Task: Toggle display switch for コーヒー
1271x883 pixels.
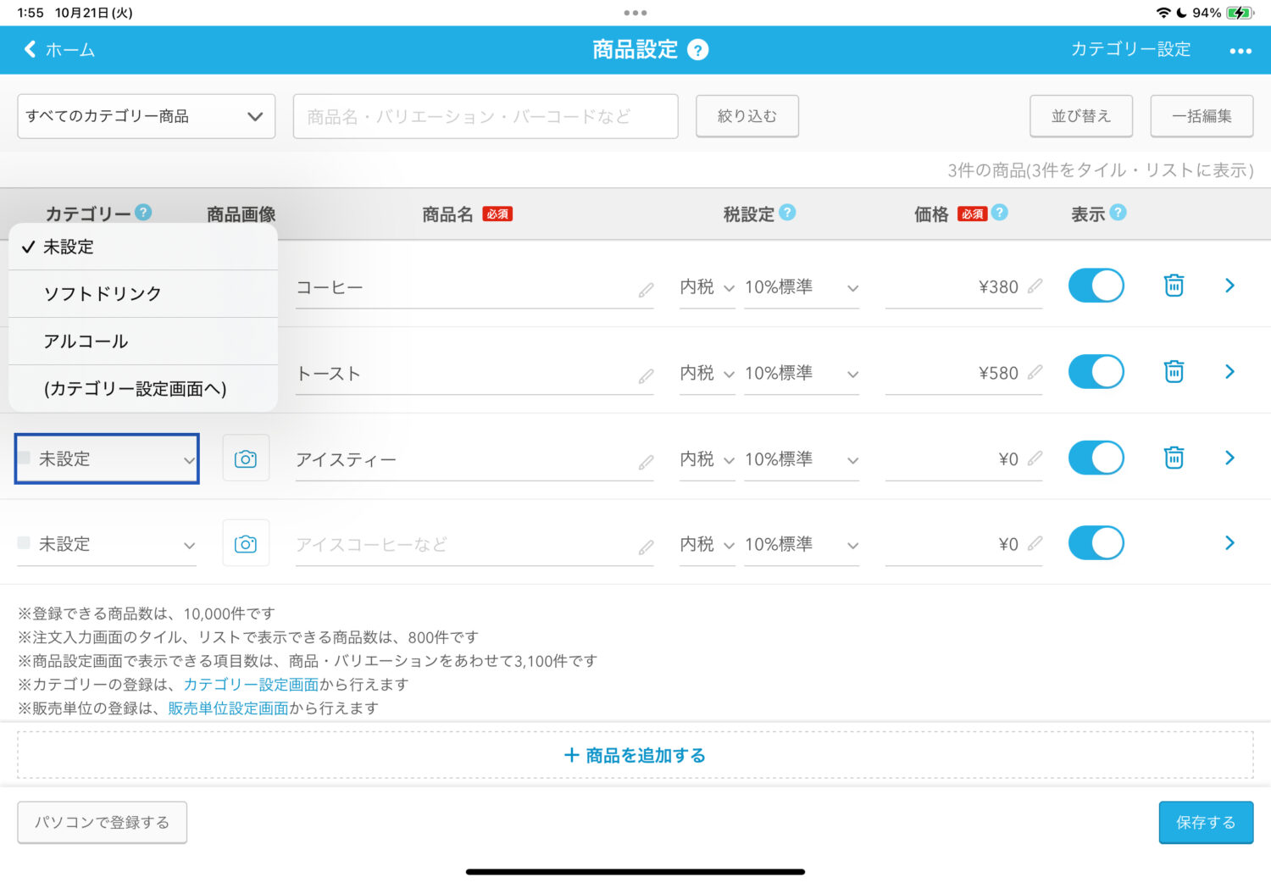Action: click(1096, 286)
